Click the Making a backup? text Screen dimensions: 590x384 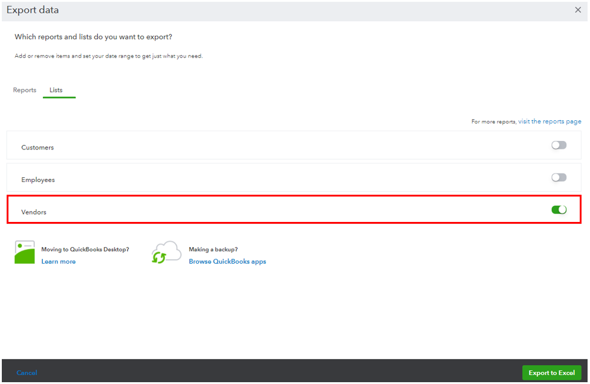pyautogui.click(x=213, y=249)
